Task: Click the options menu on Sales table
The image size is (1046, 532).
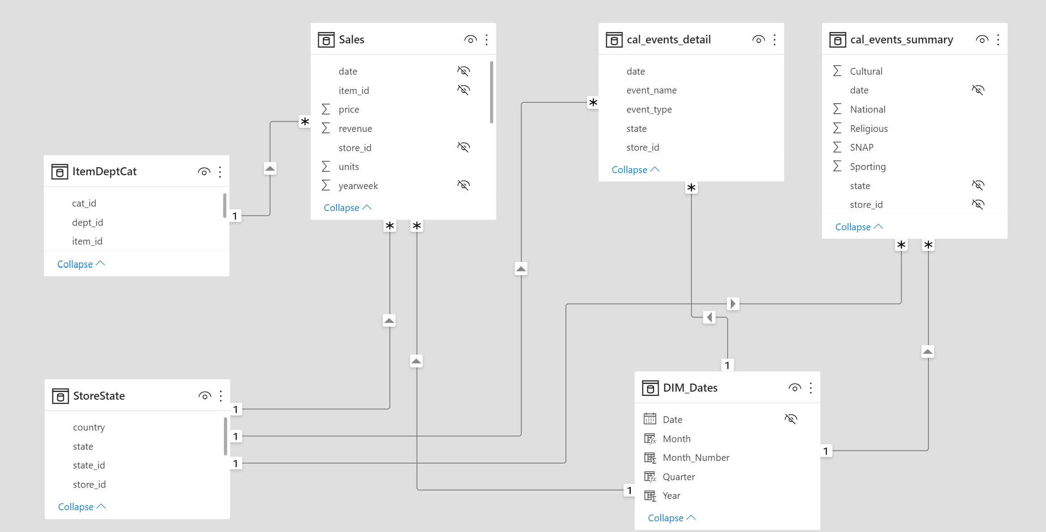Action: point(489,39)
